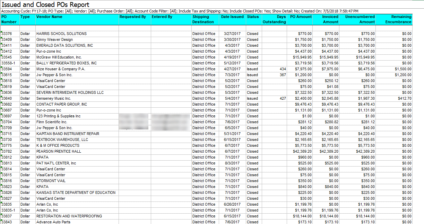Select vendor EMERALD DATA SOLUTIONS, INC
The image size is (424, 224).
pos(64,46)
